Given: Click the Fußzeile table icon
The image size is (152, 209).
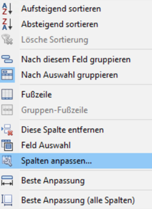Looking at the screenshot, I should (x=7, y=94).
